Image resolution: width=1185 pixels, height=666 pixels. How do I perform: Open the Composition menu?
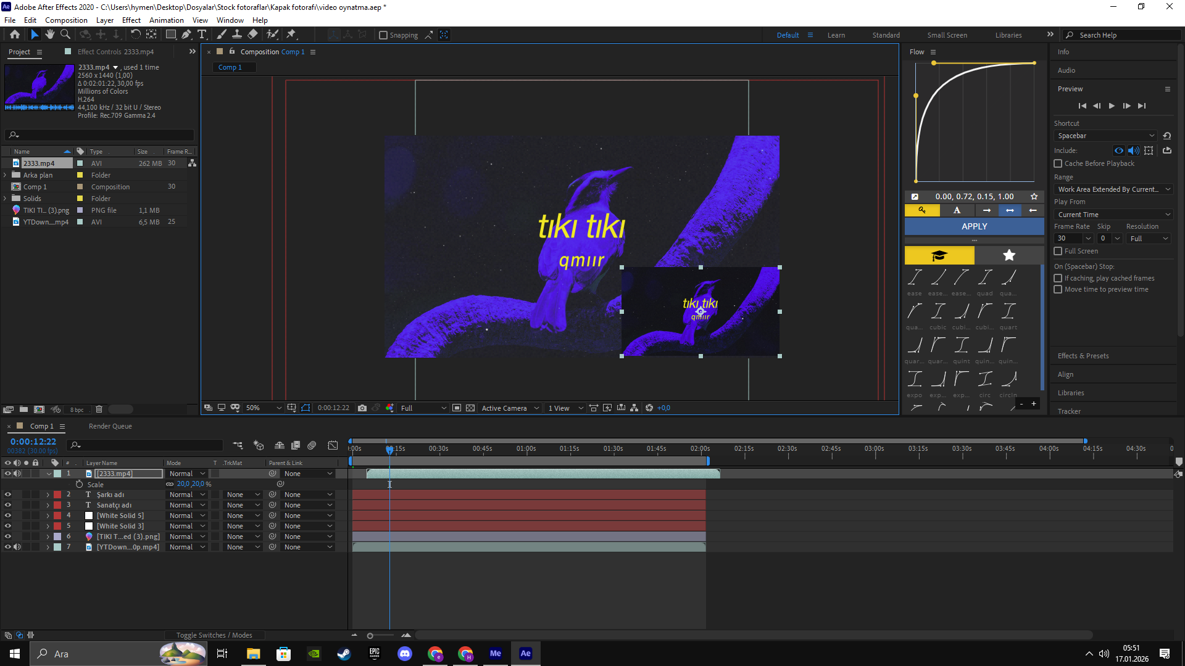[x=66, y=20]
